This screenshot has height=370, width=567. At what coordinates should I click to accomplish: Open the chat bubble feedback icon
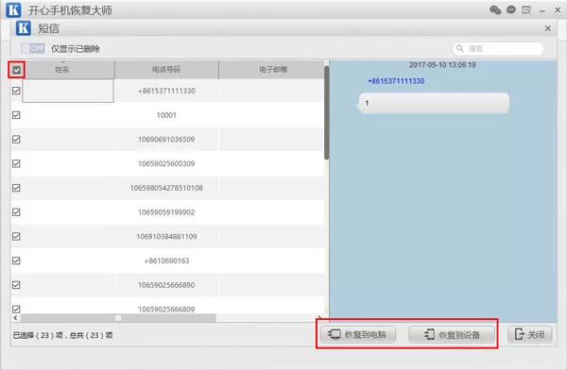click(511, 9)
